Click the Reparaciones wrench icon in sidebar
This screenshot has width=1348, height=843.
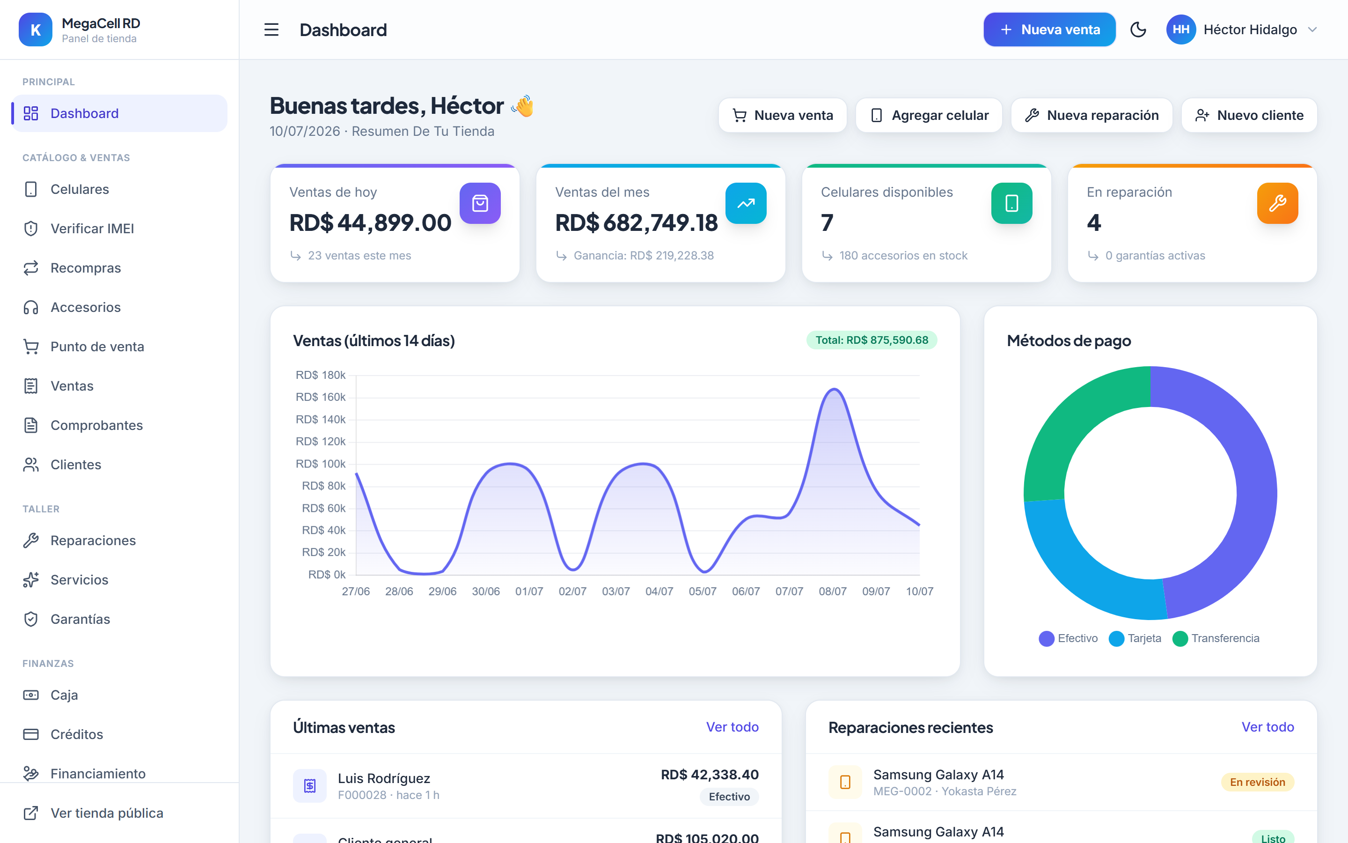coord(31,540)
